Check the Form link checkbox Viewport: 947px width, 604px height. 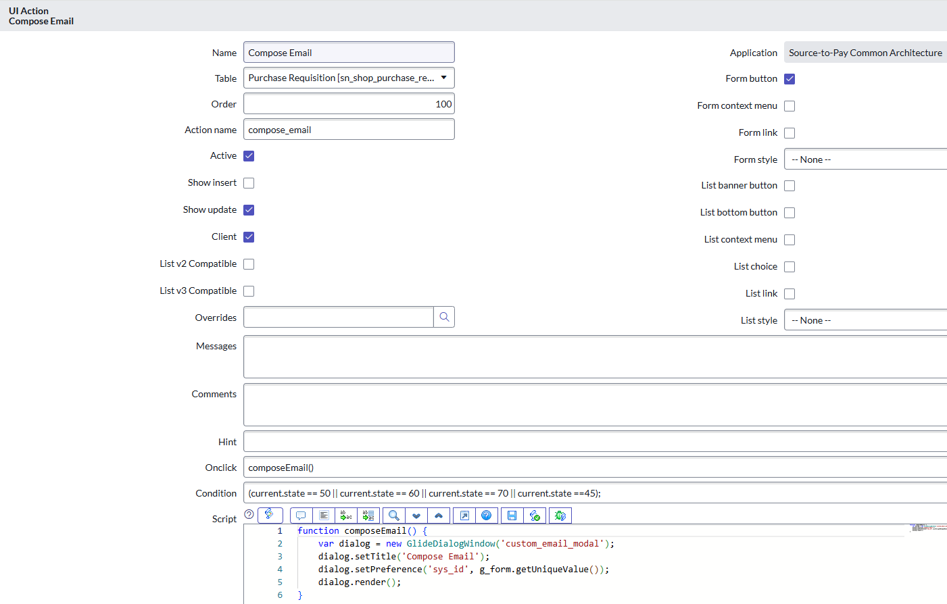coord(790,133)
